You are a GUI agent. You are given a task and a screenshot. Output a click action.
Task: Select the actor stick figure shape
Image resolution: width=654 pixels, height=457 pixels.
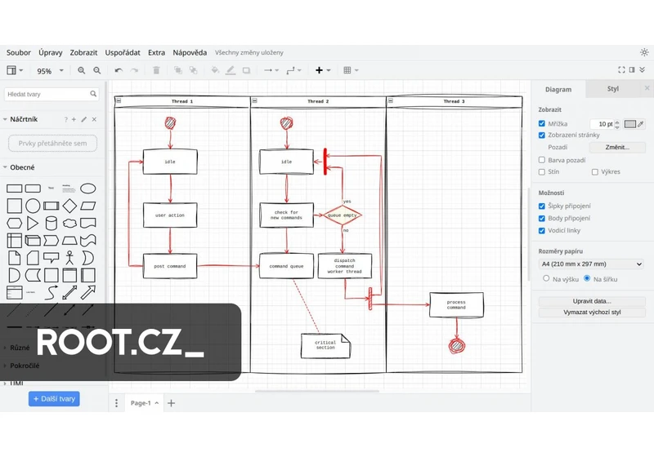(x=69, y=258)
